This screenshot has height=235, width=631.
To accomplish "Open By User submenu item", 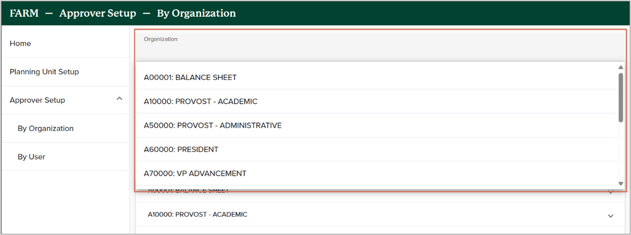I will (65, 157).
